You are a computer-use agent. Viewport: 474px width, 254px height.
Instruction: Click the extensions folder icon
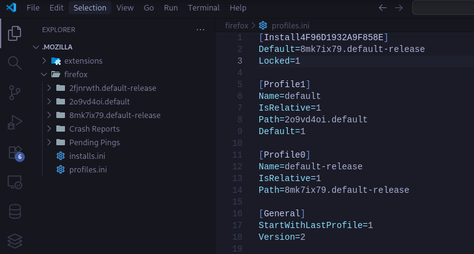(x=56, y=61)
